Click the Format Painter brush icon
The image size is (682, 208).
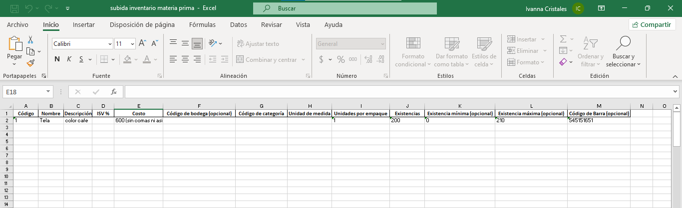[x=30, y=63]
